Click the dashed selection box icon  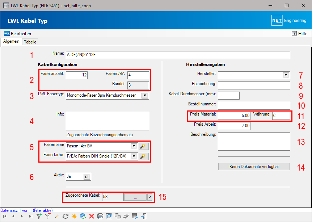point(109,216)
